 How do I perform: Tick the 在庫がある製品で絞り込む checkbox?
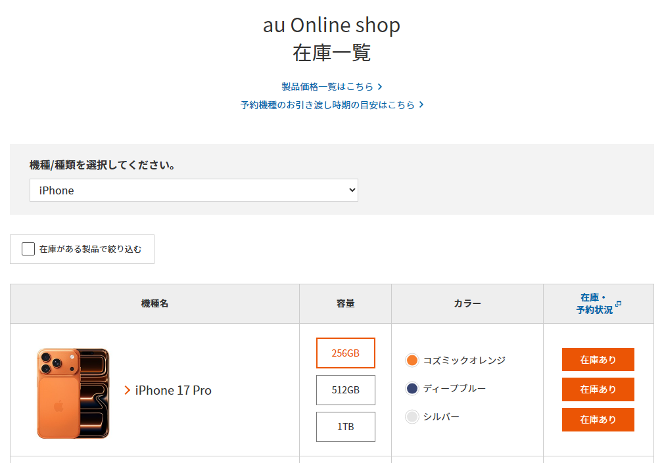coord(28,249)
